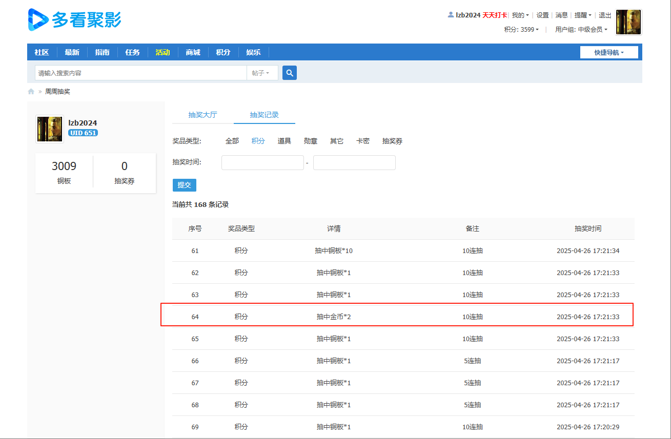Filter prize type by 抽奖券

tap(392, 141)
